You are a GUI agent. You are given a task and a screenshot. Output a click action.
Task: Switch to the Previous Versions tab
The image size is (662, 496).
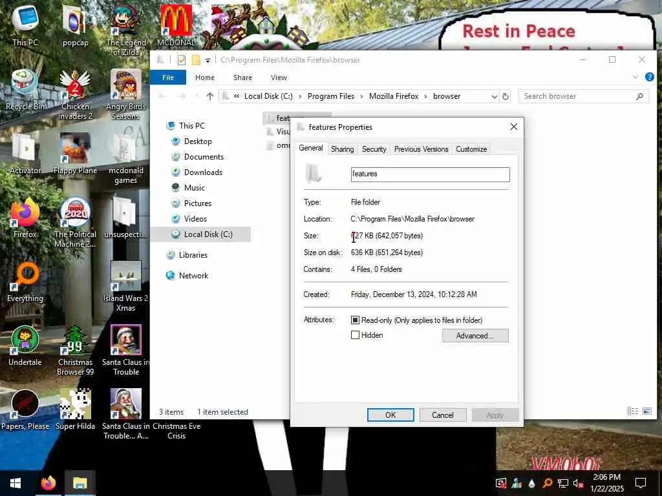point(422,149)
